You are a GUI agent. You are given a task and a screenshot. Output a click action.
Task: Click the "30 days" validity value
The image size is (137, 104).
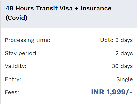pyautogui.click(x=122, y=66)
